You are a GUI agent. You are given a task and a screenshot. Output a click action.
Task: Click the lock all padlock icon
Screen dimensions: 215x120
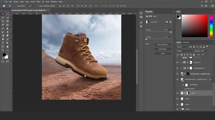tap(194, 55)
